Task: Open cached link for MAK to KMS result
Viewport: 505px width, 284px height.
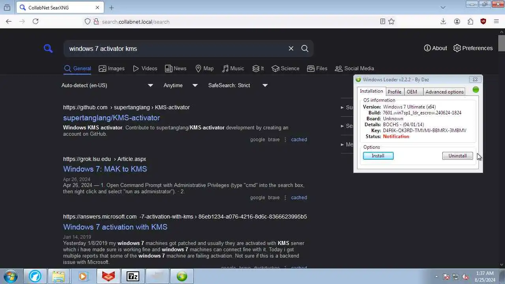Action: pyautogui.click(x=299, y=198)
